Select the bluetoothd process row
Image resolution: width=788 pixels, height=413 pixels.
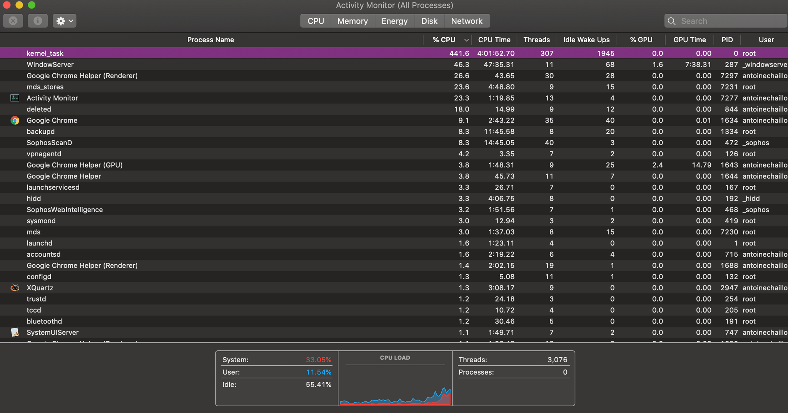tap(394, 321)
